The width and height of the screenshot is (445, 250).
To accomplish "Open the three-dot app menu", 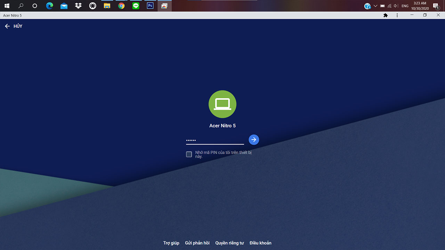I will [x=397, y=16].
